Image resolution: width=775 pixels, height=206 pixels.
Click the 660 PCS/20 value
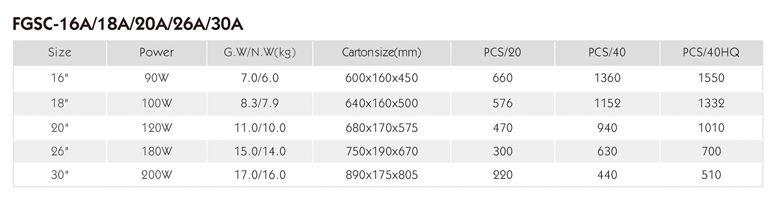point(503,78)
